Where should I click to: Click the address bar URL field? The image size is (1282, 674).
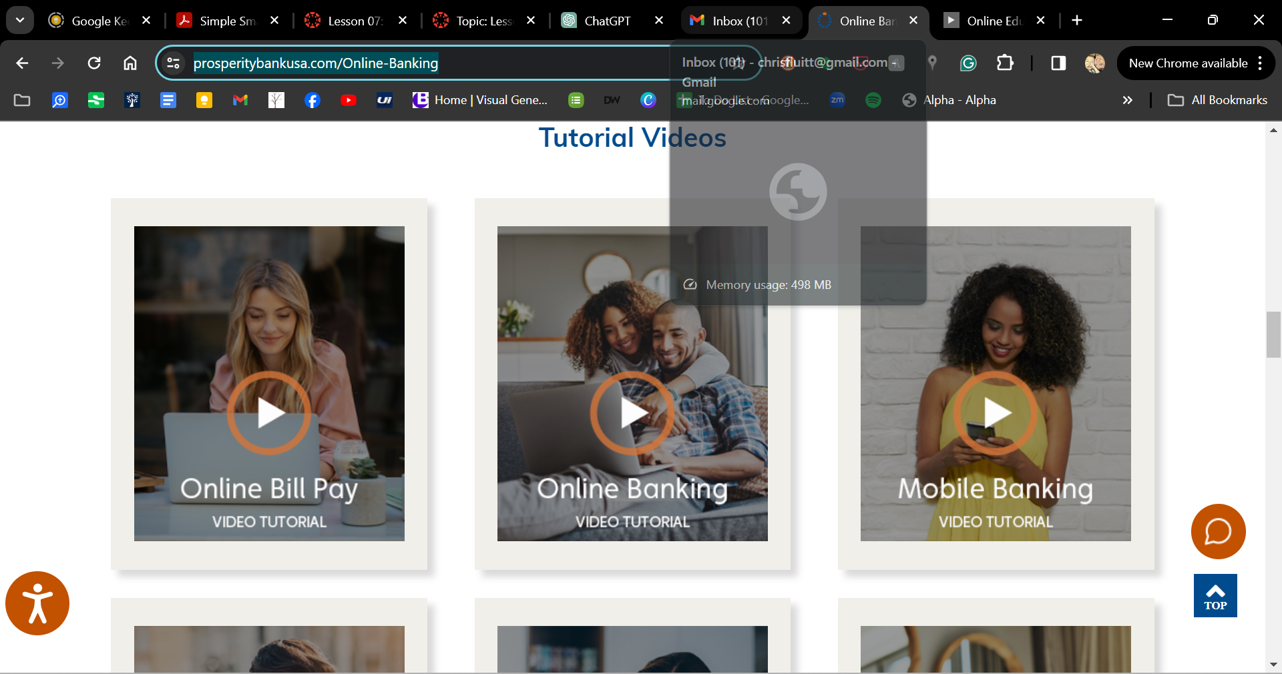401,63
